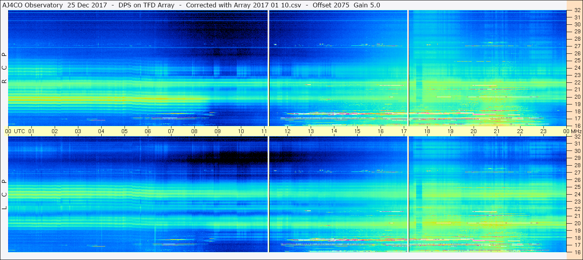
Task: Click the 18 MHz label of RCP panel
Action: (x=577, y=111)
